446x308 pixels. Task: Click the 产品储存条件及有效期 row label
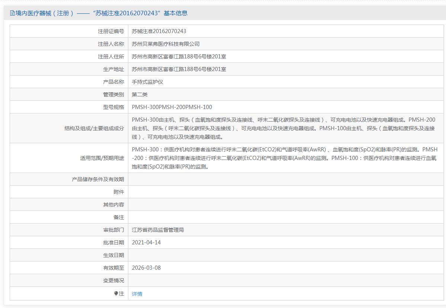click(98, 179)
